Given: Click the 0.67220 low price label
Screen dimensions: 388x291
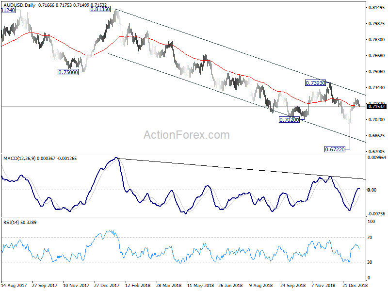Looking at the screenshot, I should tap(335, 149).
